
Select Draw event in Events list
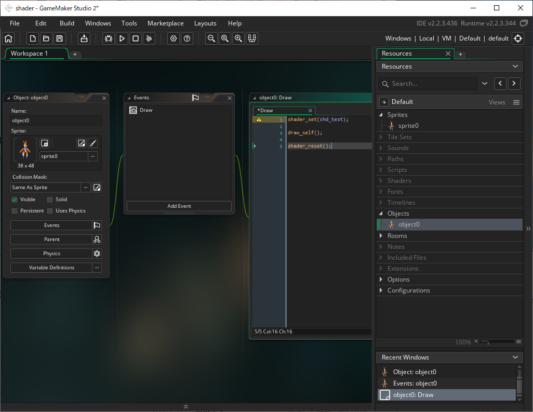click(x=179, y=110)
